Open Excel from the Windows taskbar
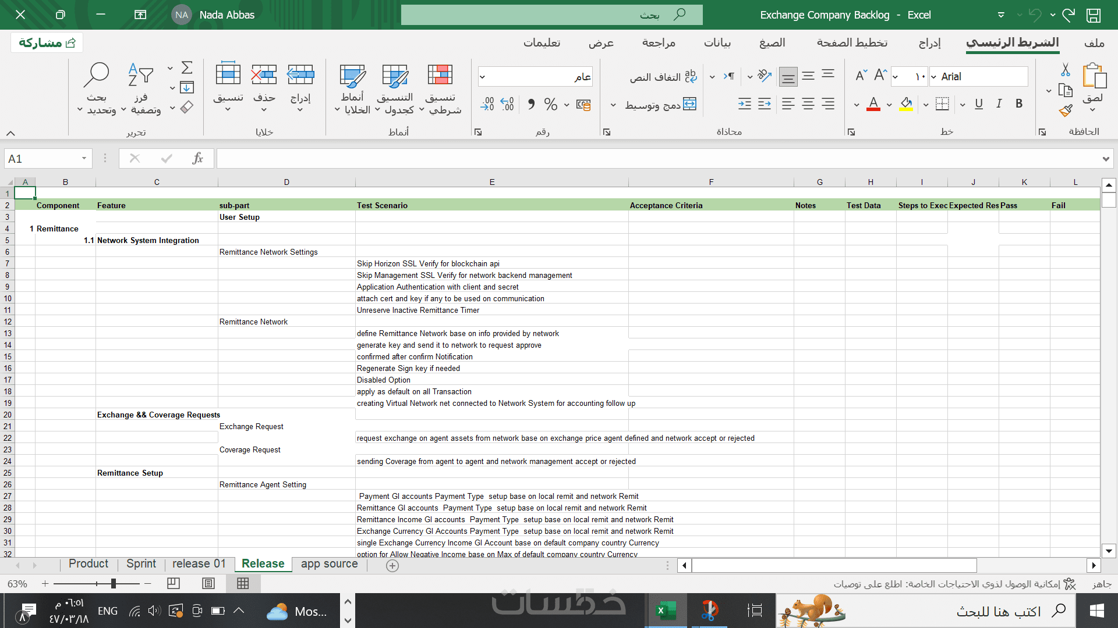Image resolution: width=1118 pixels, height=628 pixels. pos(665,611)
